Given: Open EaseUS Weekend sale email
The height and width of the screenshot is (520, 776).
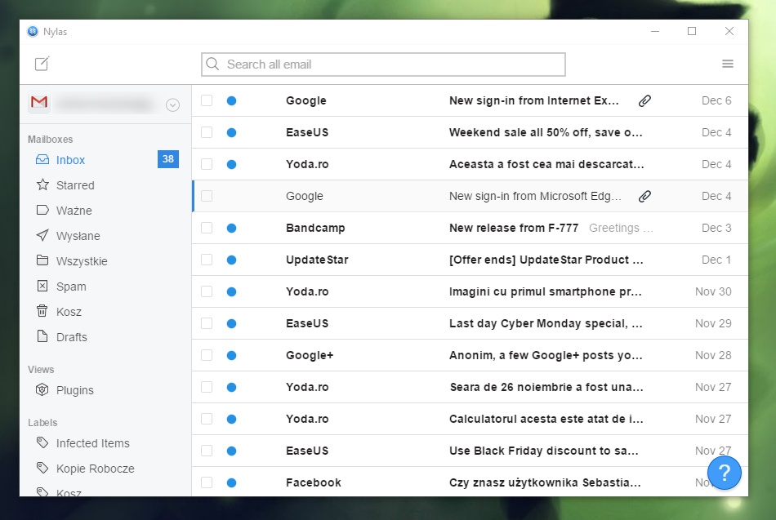Looking at the screenshot, I should 546,132.
